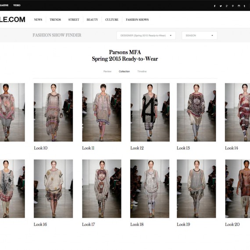The height and width of the screenshot is (250, 250).
Task: Switch to the Review tab
Action: coord(107,71)
